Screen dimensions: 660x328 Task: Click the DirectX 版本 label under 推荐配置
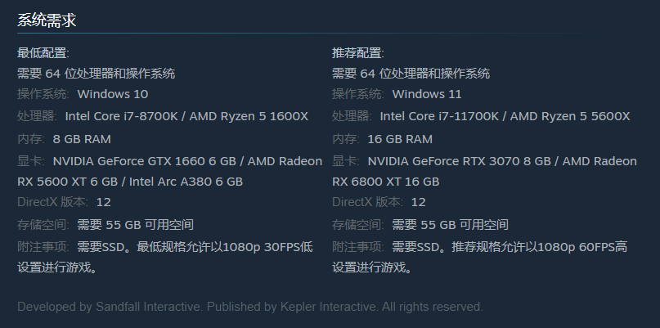tap(367, 202)
